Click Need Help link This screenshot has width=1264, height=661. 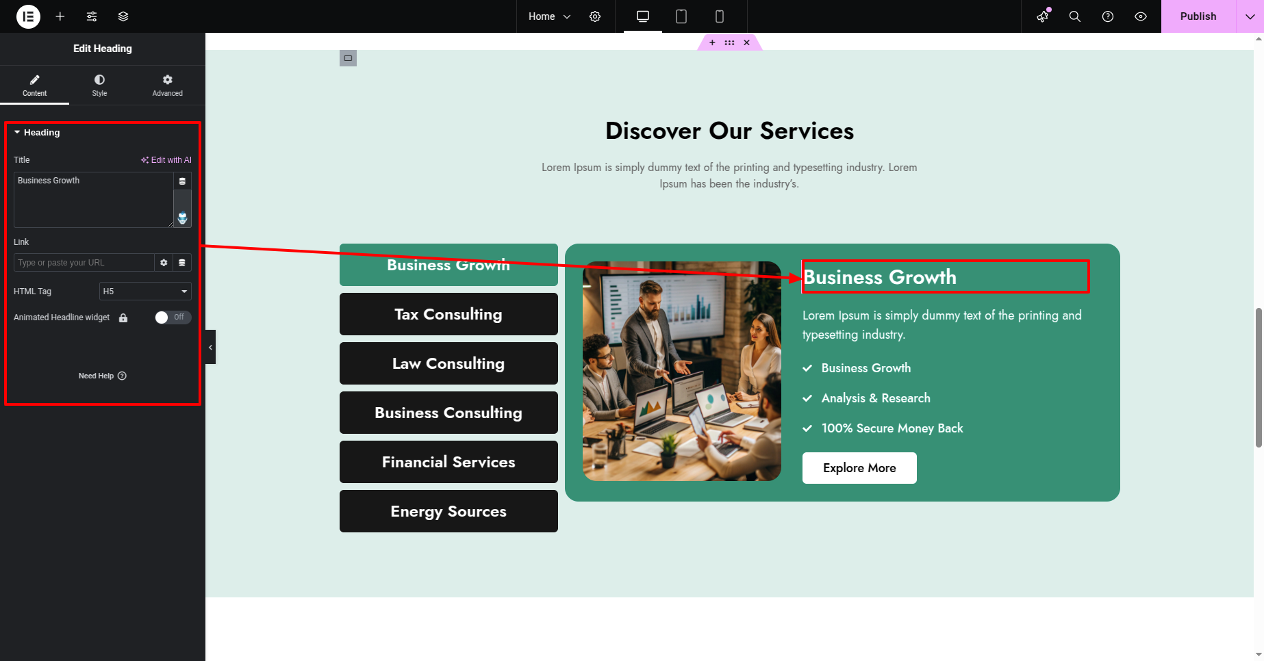[103, 376]
